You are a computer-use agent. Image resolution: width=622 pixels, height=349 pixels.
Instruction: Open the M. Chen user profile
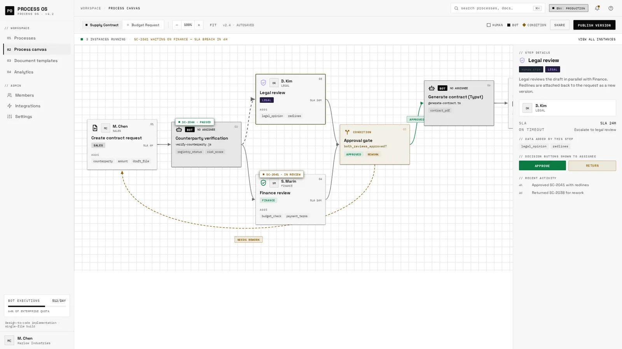pyautogui.click(x=37, y=340)
